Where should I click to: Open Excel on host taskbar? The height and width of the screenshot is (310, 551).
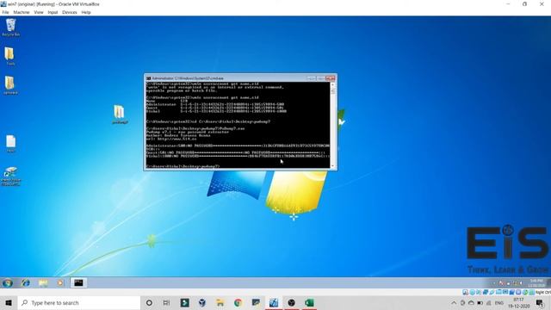click(x=309, y=302)
